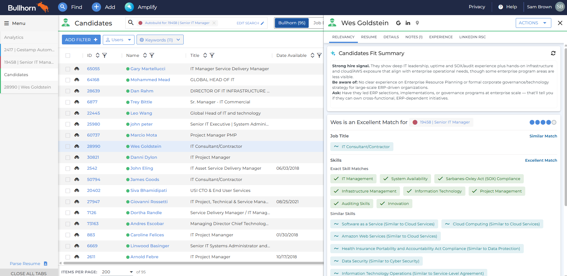Preview Trey Bittle with binoculars icon
The image size is (567, 276).
(x=77, y=102)
